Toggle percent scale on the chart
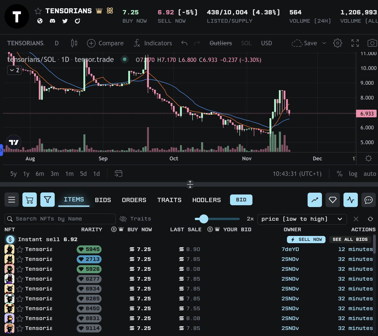This screenshot has width=378, height=336. pyautogui.click(x=340, y=174)
